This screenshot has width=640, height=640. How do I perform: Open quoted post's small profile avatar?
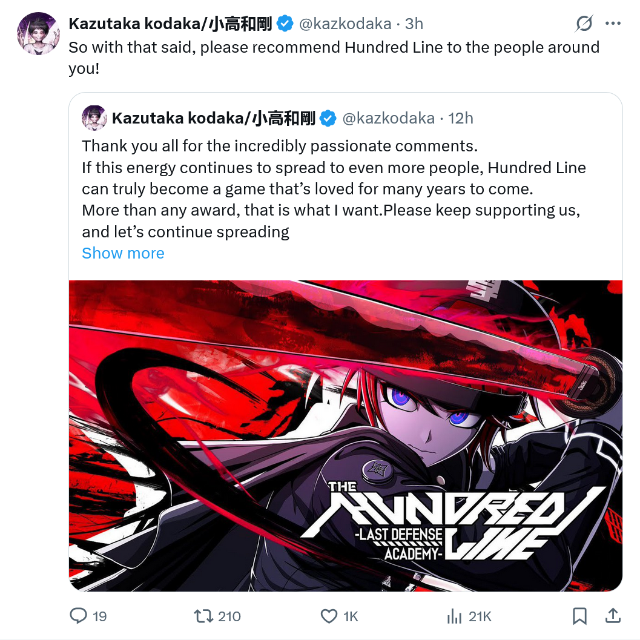click(94, 118)
